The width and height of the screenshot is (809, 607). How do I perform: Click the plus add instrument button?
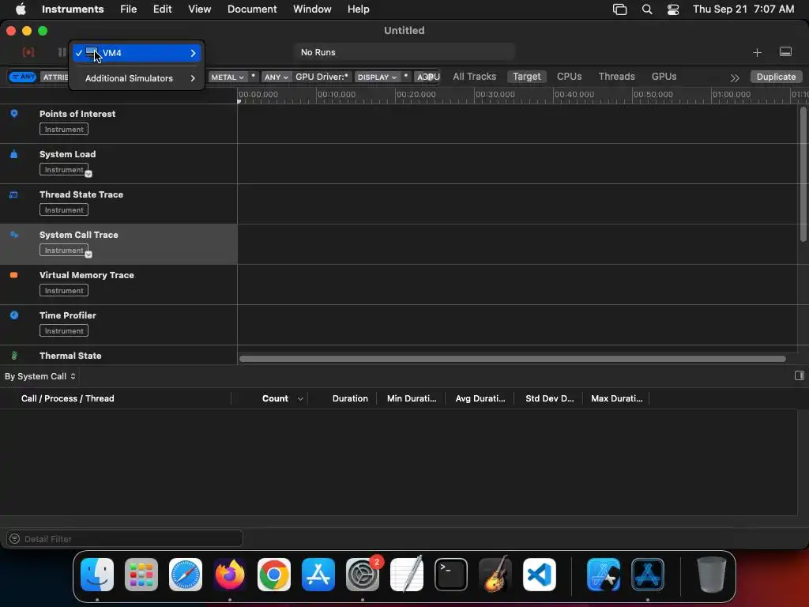[757, 52]
